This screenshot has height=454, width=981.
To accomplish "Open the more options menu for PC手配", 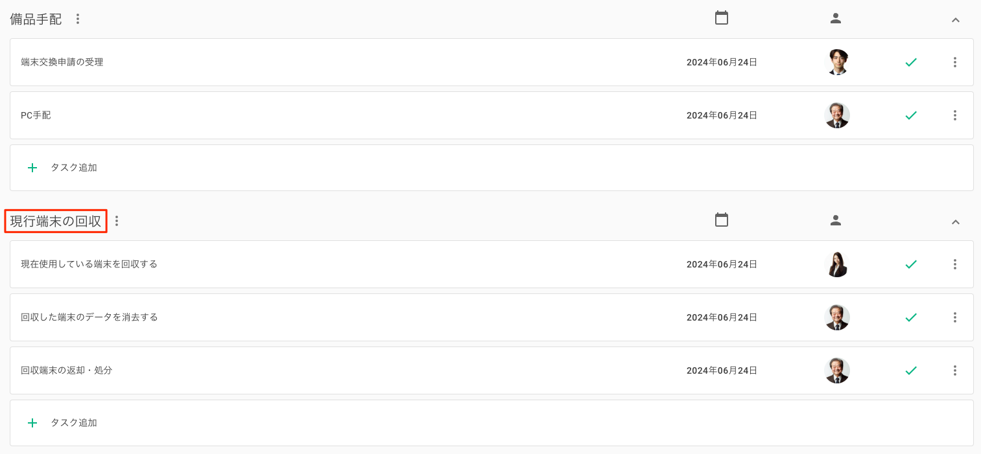I will pos(955,115).
